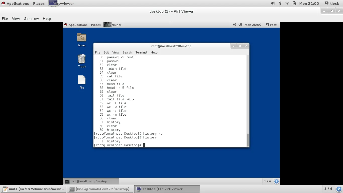Maximize the terminal window
This screenshot has height=193, width=343.
pyautogui.click(x=240, y=46)
